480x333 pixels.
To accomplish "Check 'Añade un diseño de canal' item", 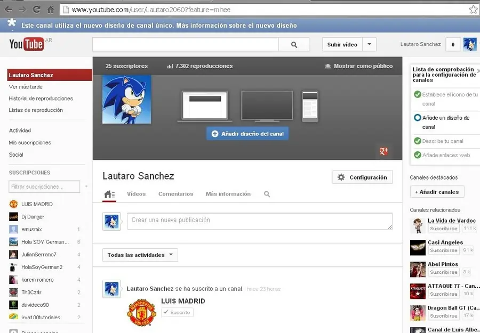I will click(417, 118).
